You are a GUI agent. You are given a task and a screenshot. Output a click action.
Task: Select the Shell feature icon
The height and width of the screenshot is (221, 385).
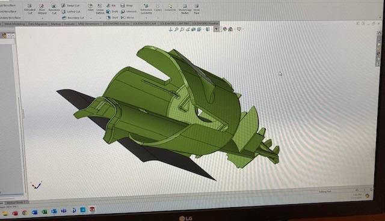click(112, 17)
